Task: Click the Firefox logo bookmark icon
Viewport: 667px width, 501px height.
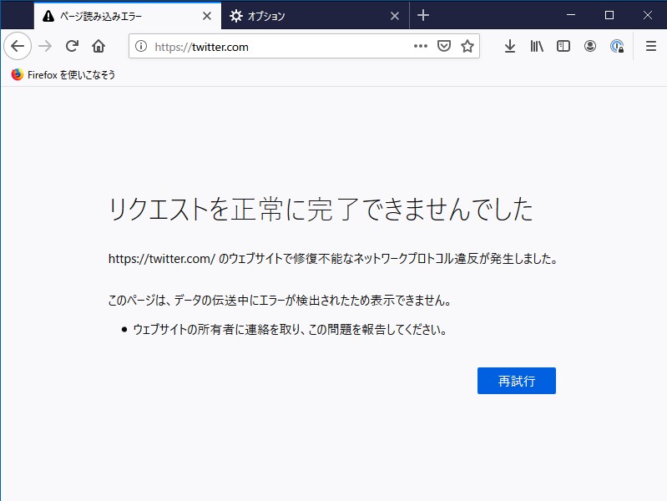Action: tap(17, 74)
